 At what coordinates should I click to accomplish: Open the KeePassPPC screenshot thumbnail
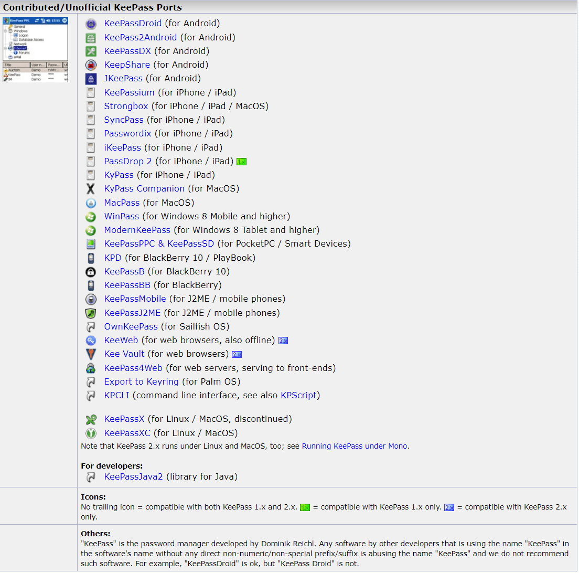tap(36, 49)
